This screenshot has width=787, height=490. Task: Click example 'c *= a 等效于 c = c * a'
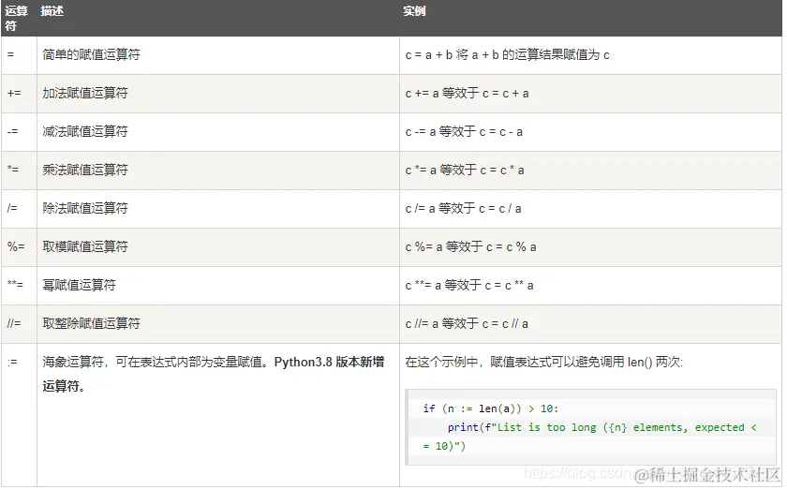click(465, 171)
